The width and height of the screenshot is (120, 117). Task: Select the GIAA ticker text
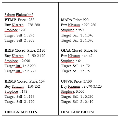pos(66,50)
